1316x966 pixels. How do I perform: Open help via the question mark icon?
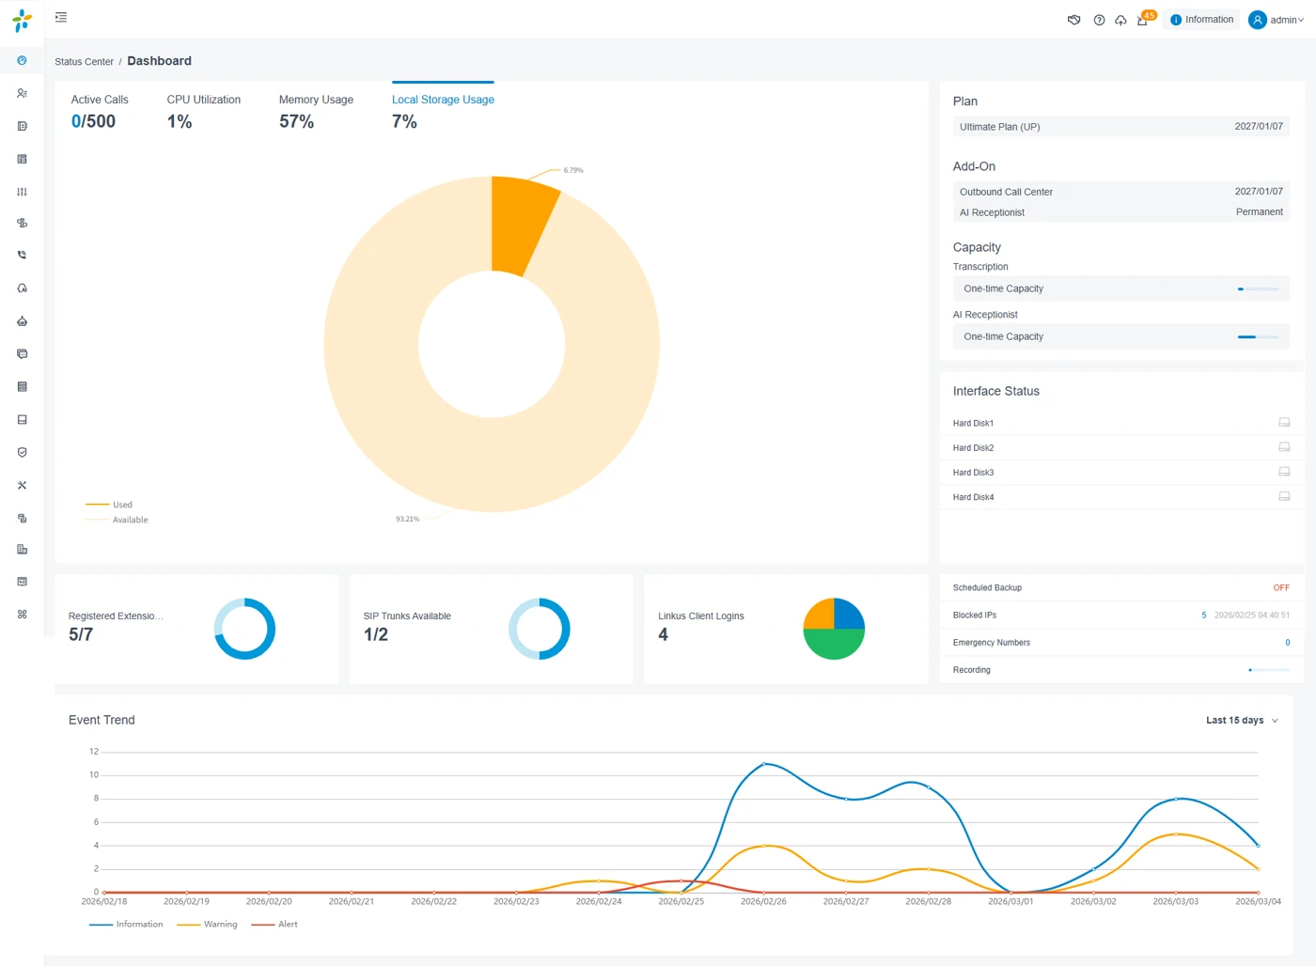pos(1099,20)
